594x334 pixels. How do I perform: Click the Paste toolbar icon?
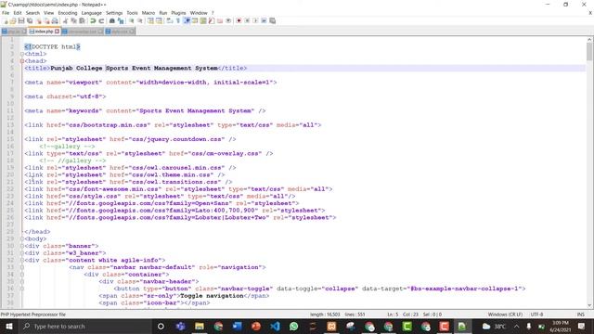coord(82,20)
